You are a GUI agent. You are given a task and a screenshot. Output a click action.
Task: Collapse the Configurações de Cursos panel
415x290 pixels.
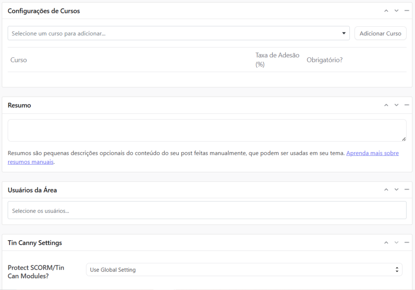click(406, 11)
